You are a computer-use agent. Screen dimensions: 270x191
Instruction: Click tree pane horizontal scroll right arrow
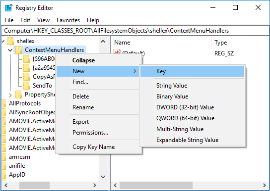click(95, 186)
